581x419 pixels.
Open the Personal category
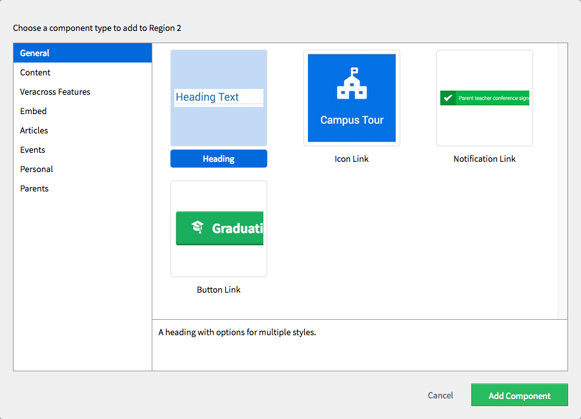tap(83, 169)
